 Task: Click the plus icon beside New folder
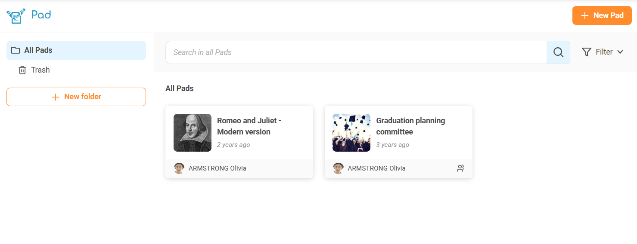(55, 97)
